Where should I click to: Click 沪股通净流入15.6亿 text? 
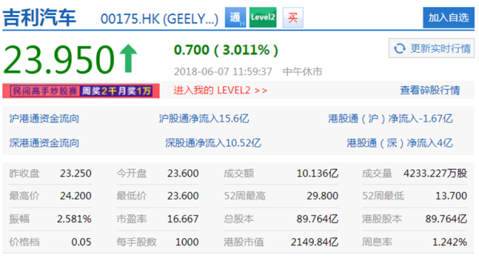204,118
